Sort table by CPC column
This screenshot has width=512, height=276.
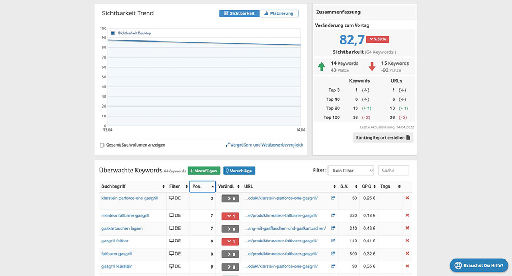point(369,186)
